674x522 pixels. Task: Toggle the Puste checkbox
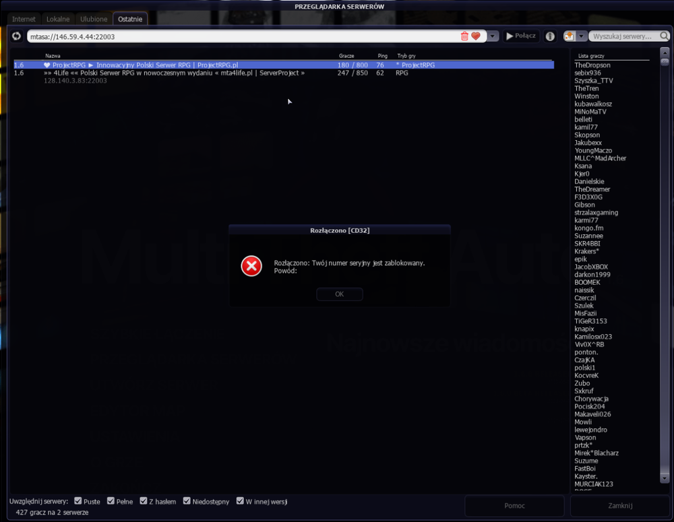(x=78, y=501)
